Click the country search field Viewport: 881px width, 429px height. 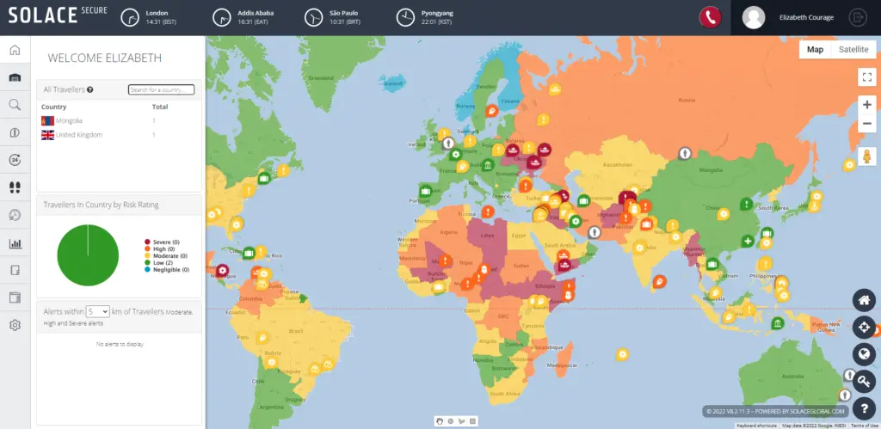161,89
